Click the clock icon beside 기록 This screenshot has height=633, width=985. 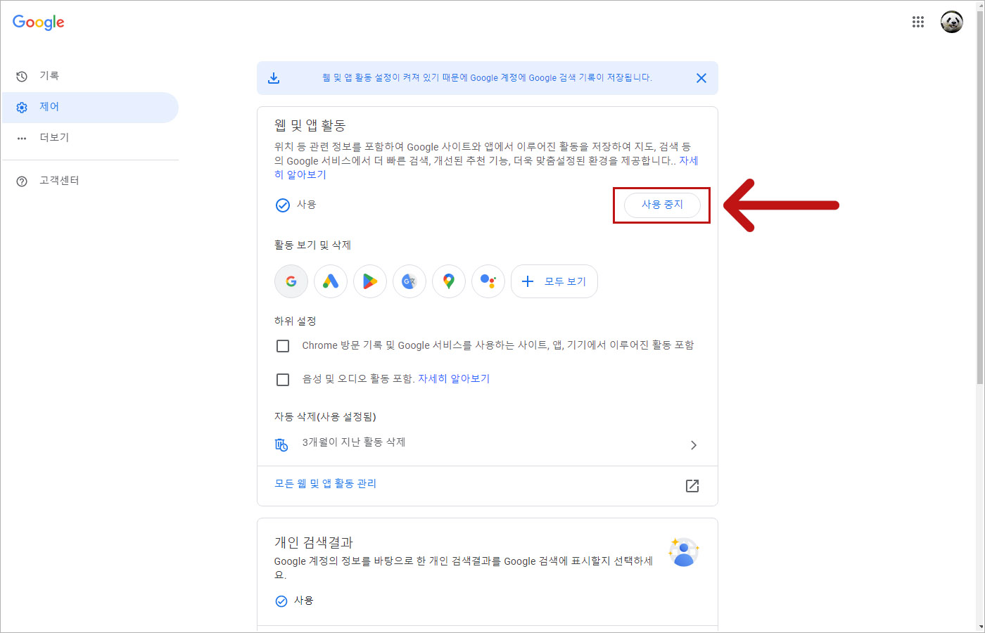point(22,76)
